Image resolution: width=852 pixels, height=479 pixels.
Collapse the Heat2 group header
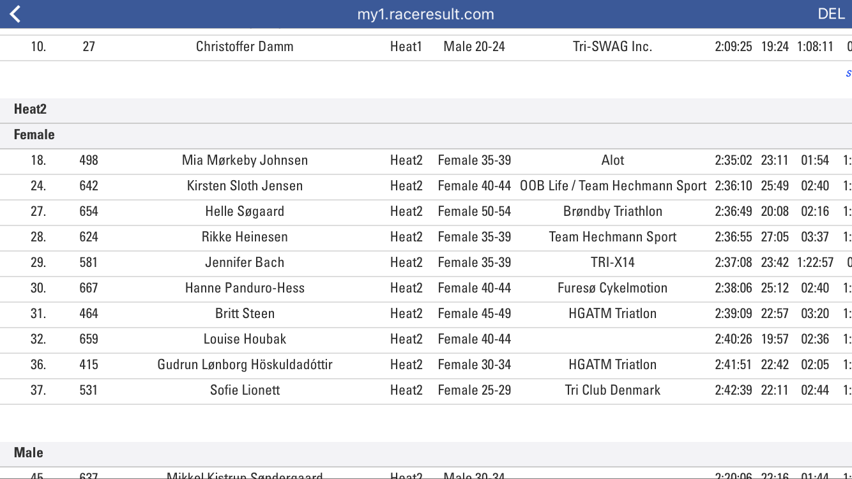pyautogui.click(x=31, y=109)
